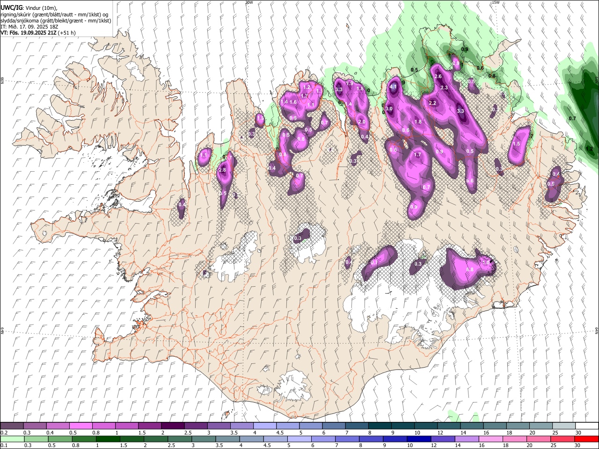Click the bold 'UWC/IG' title text
599x449 pixels.
point(11,7)
